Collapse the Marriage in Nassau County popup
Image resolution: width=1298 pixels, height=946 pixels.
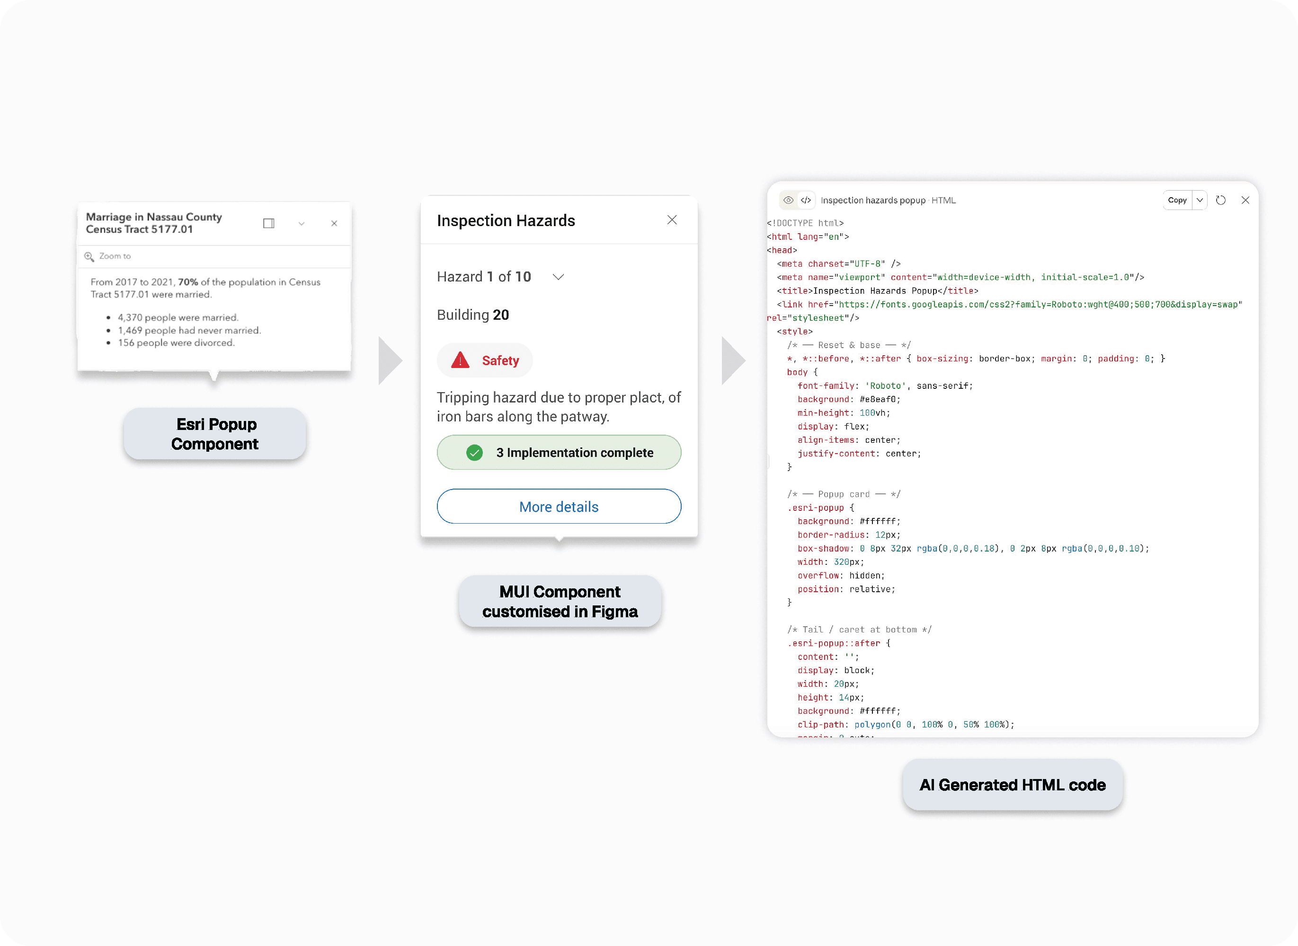[302, 223]
